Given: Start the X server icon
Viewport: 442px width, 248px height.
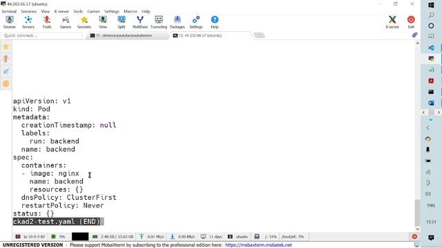Looking at the screenshot, I should (x=392, y=22).
